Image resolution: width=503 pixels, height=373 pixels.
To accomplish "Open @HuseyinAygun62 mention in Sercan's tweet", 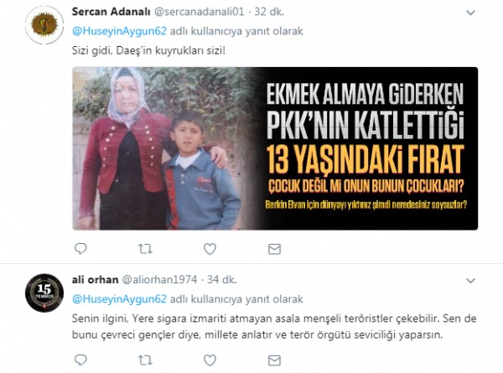I will coord(119,31).
